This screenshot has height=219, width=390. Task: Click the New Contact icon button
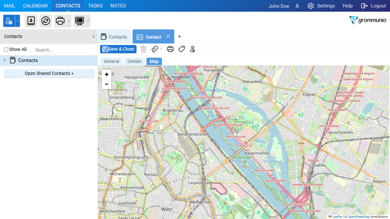pos(9,21)
